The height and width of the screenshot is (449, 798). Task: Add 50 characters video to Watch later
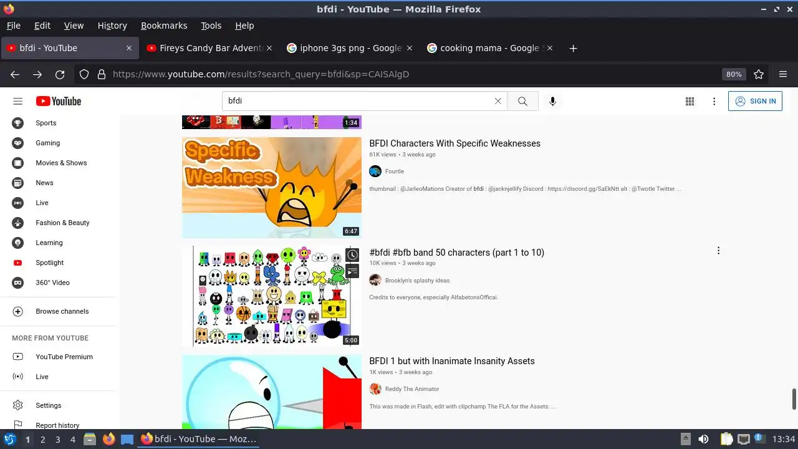point(352,255)
